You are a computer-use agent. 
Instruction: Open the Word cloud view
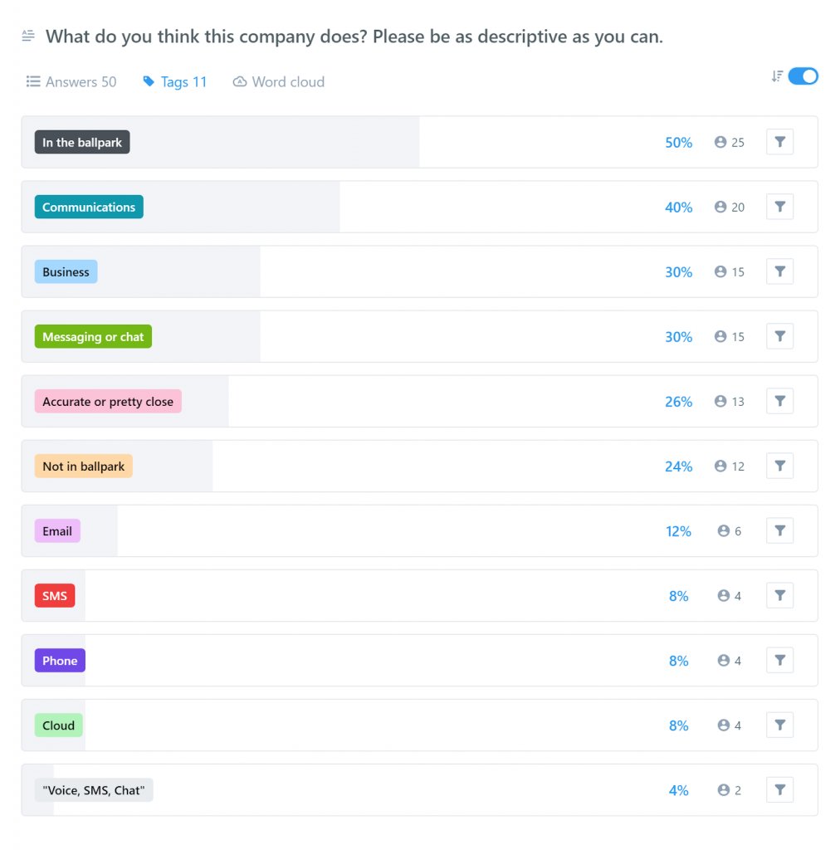278,81
